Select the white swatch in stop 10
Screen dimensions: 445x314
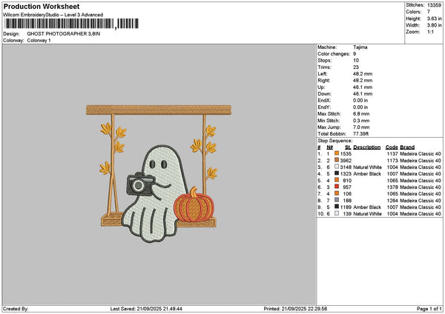point(336,213)
